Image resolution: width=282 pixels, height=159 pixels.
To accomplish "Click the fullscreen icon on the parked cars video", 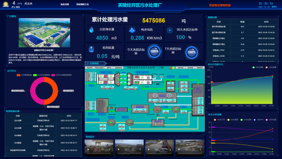I will (163, 149).
